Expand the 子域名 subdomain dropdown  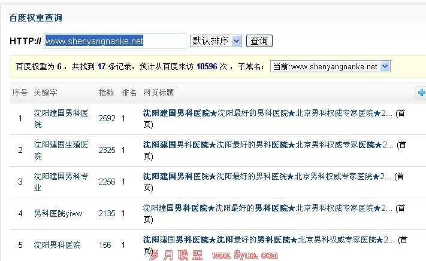(330, 66)
